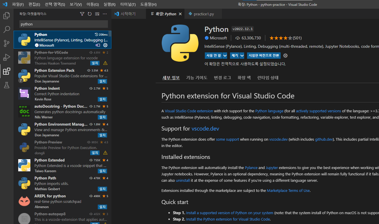Viewport: 379px width, 224px height.
Task: Select the Python Extended list entry
Action: tap(62, 165)
